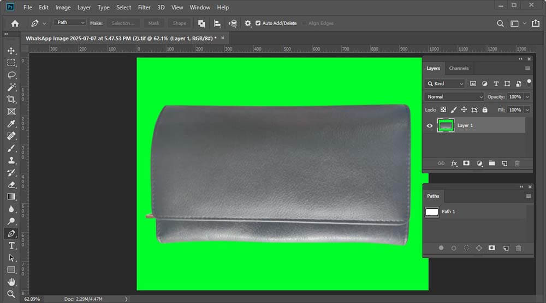Viewport: 546px width, 303px height.
Task: Open the Layers panel menu
Action: (527, 68)
